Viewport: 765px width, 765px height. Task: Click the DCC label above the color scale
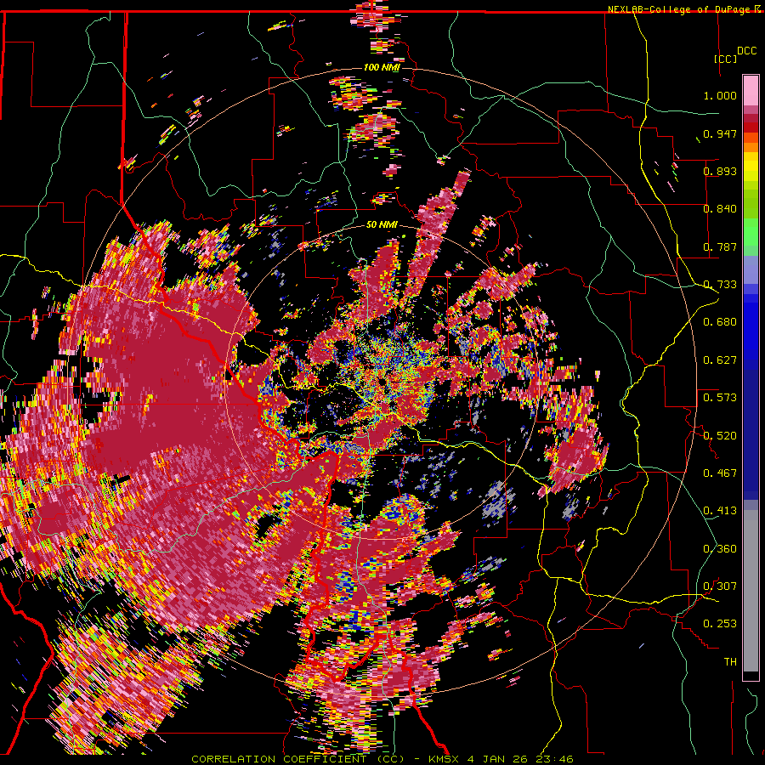[x=746, y=51]
